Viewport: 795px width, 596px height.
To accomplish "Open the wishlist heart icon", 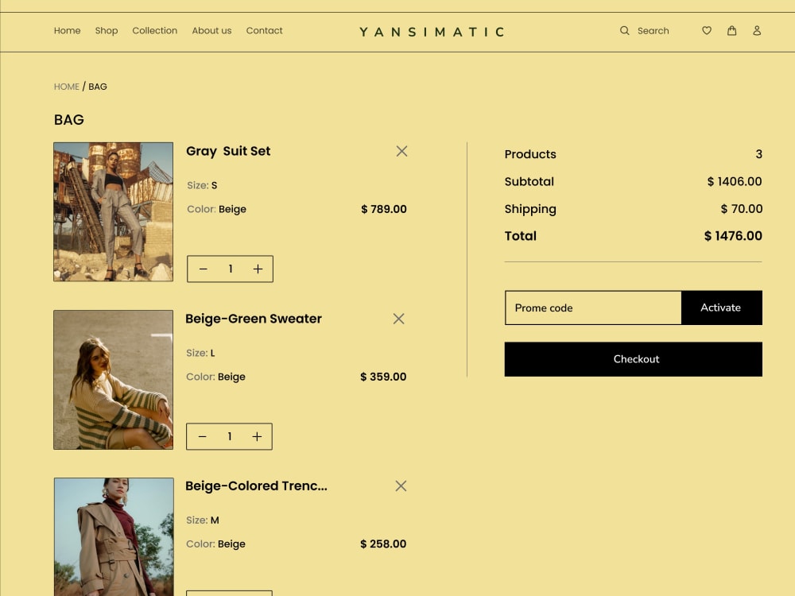I will [x=706, y=31].
